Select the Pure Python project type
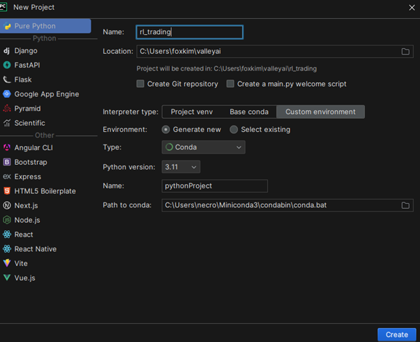The image size is (420, 342). (x=45, y=26)
